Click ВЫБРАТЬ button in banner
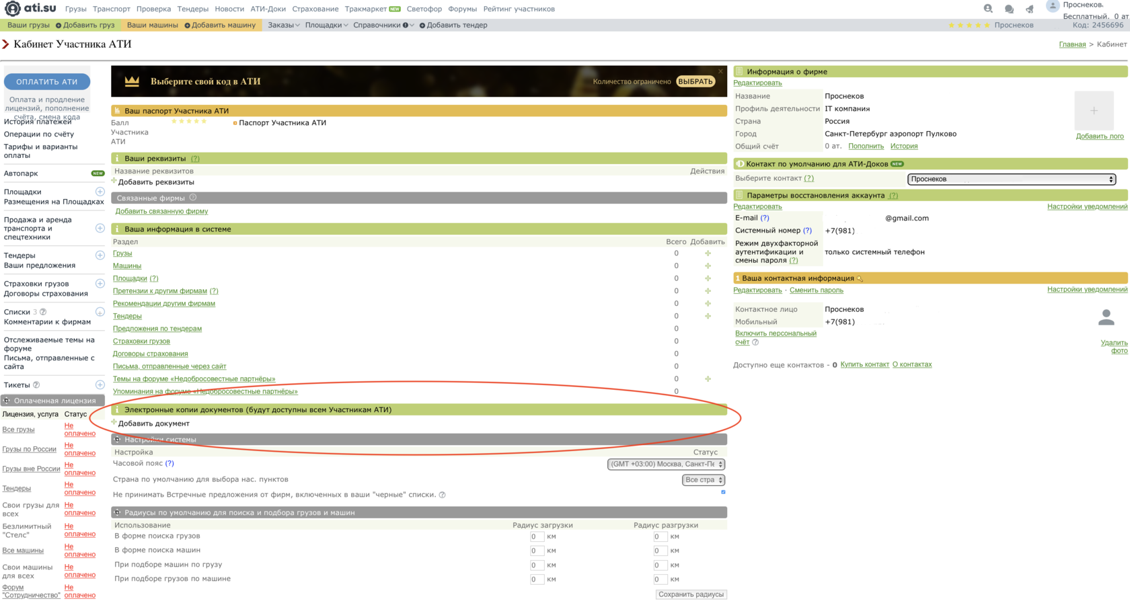Viewport: 1130px width, 603px height. (695, 81)
